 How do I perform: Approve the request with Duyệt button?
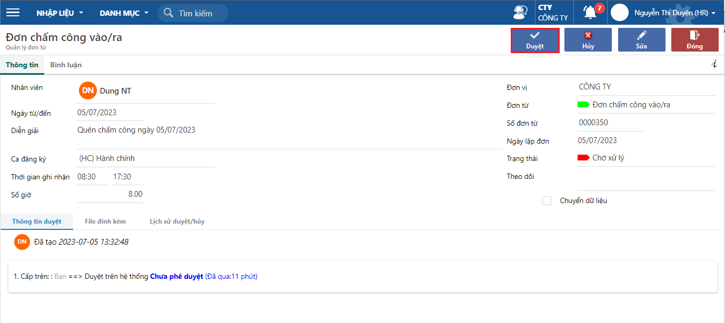[535, 40]
